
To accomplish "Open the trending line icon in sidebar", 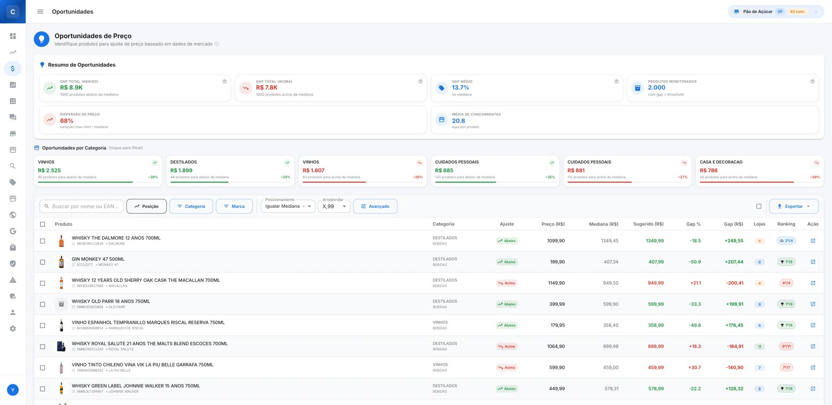I will pyautogui.click(x=13, y=52).
